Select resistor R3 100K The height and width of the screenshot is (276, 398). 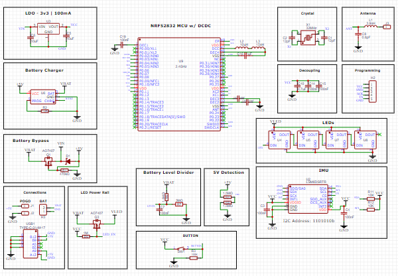[x=194, y=258]
